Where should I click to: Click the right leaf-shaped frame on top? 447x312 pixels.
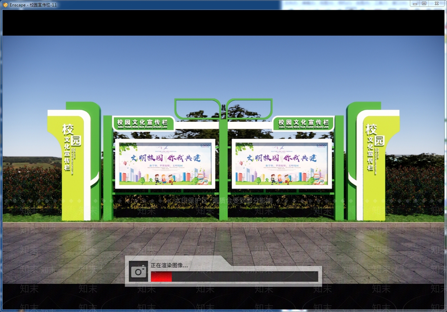tap(249, 109)
